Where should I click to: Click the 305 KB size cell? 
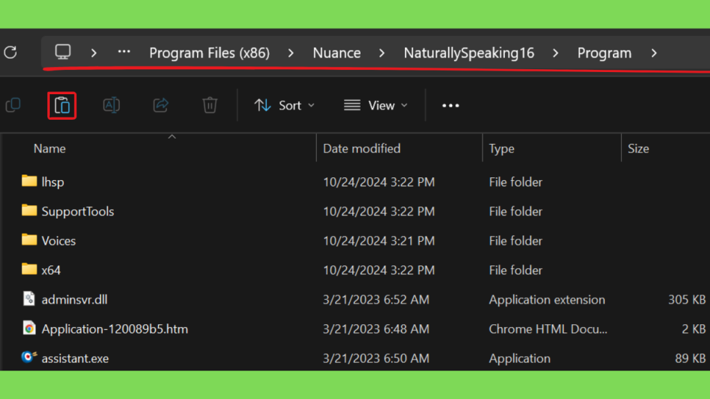[x=687, y=299]
